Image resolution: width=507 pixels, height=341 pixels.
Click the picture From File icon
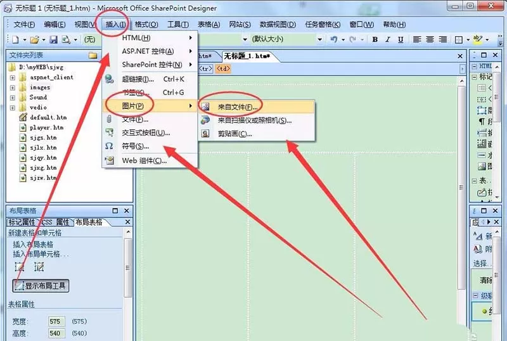click(x=205, y=106)
